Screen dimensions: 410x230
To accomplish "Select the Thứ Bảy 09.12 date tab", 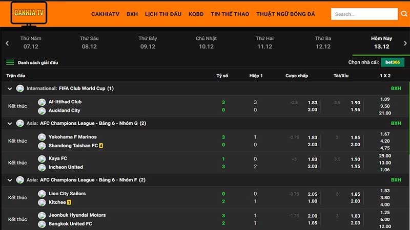I will click(148, 42).
